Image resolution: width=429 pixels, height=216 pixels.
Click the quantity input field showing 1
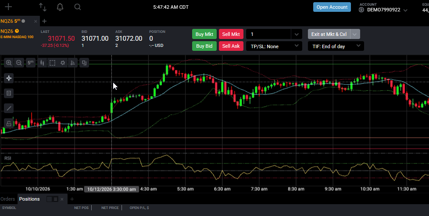click(x=268, y=34)
